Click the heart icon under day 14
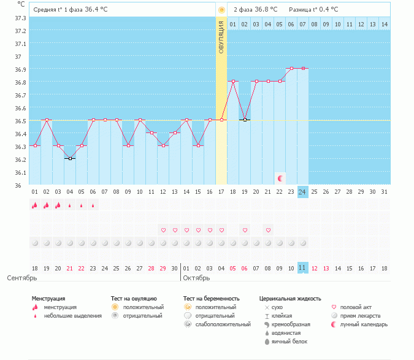Screen dimensions: 414x360 tap(186, 230)
